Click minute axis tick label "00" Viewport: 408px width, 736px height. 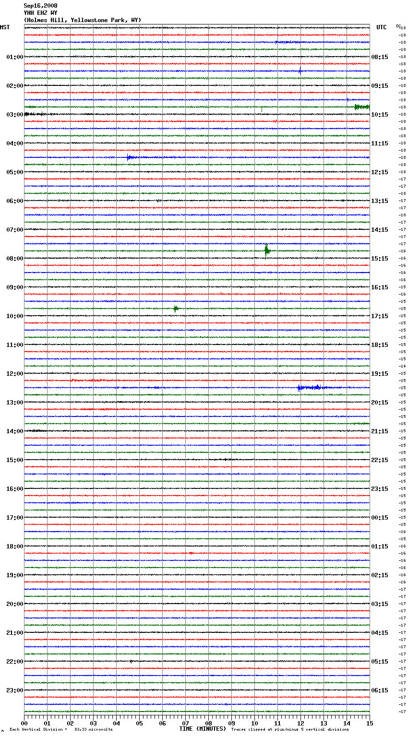[24, 723]
